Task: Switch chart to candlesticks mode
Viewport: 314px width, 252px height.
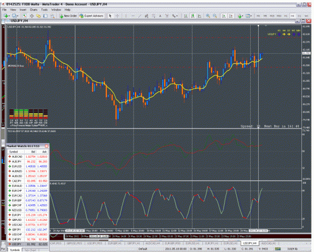Action: [192, 16]
